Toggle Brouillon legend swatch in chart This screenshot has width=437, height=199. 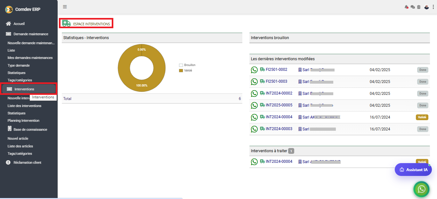(181, 65)
